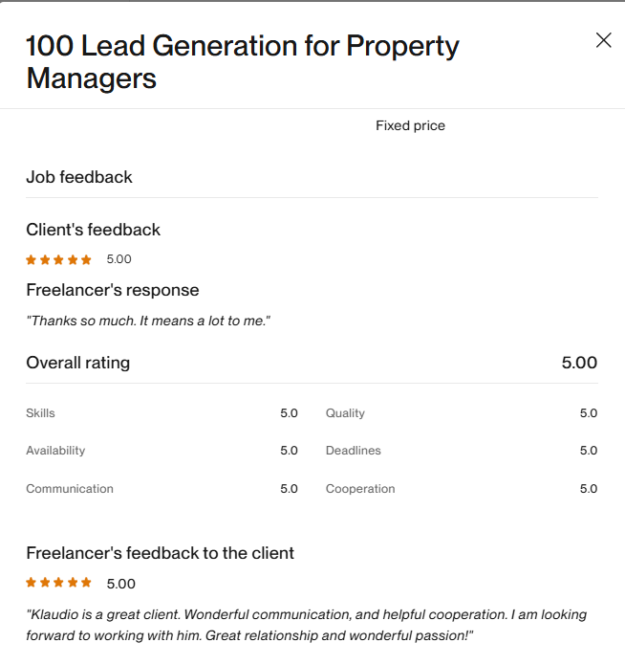
Task: Click the freelancer's thank-you response quote
Action: tap(148, 321)
